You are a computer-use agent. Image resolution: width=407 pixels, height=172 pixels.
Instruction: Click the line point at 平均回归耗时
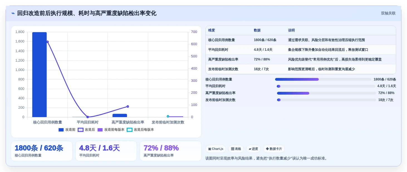coord(87,117)
